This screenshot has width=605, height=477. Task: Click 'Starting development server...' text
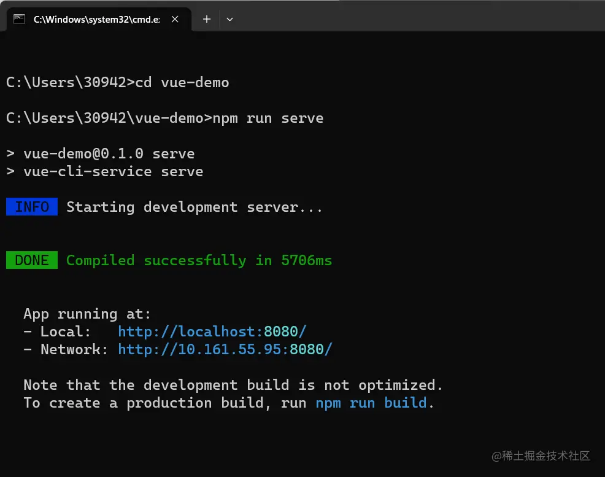(195, 207)
